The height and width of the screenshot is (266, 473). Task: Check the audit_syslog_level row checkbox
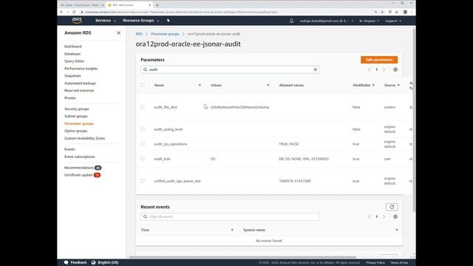click(x=143, y=129)
